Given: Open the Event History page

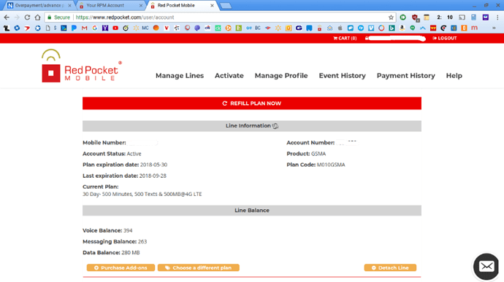Looking at the screenshot, I should 343,76.
